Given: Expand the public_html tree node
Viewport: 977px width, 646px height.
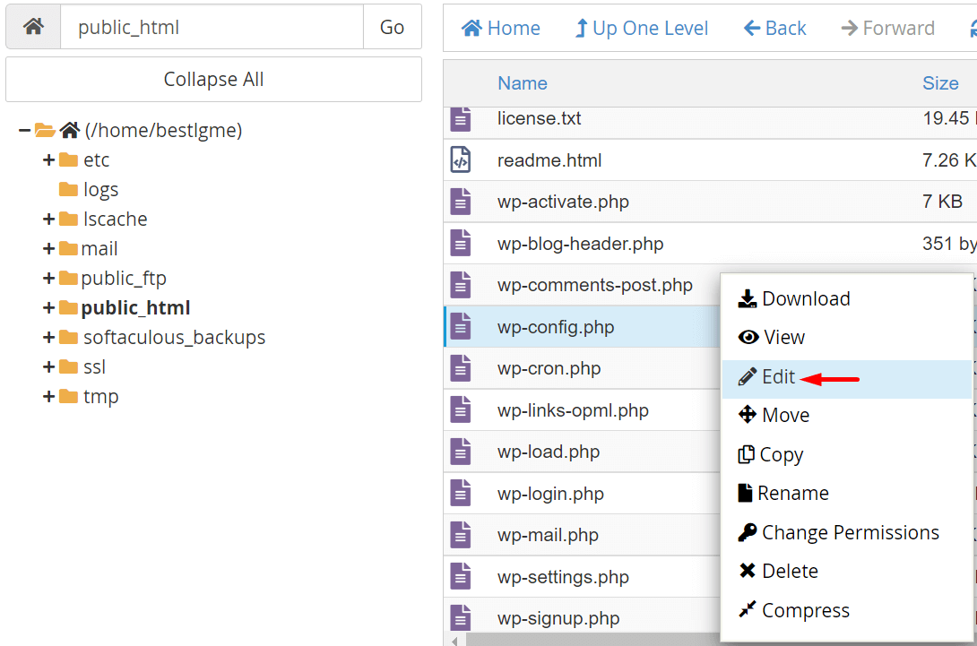Looking at the screenshot, I should pyautogui.click(x=49, y=307).
